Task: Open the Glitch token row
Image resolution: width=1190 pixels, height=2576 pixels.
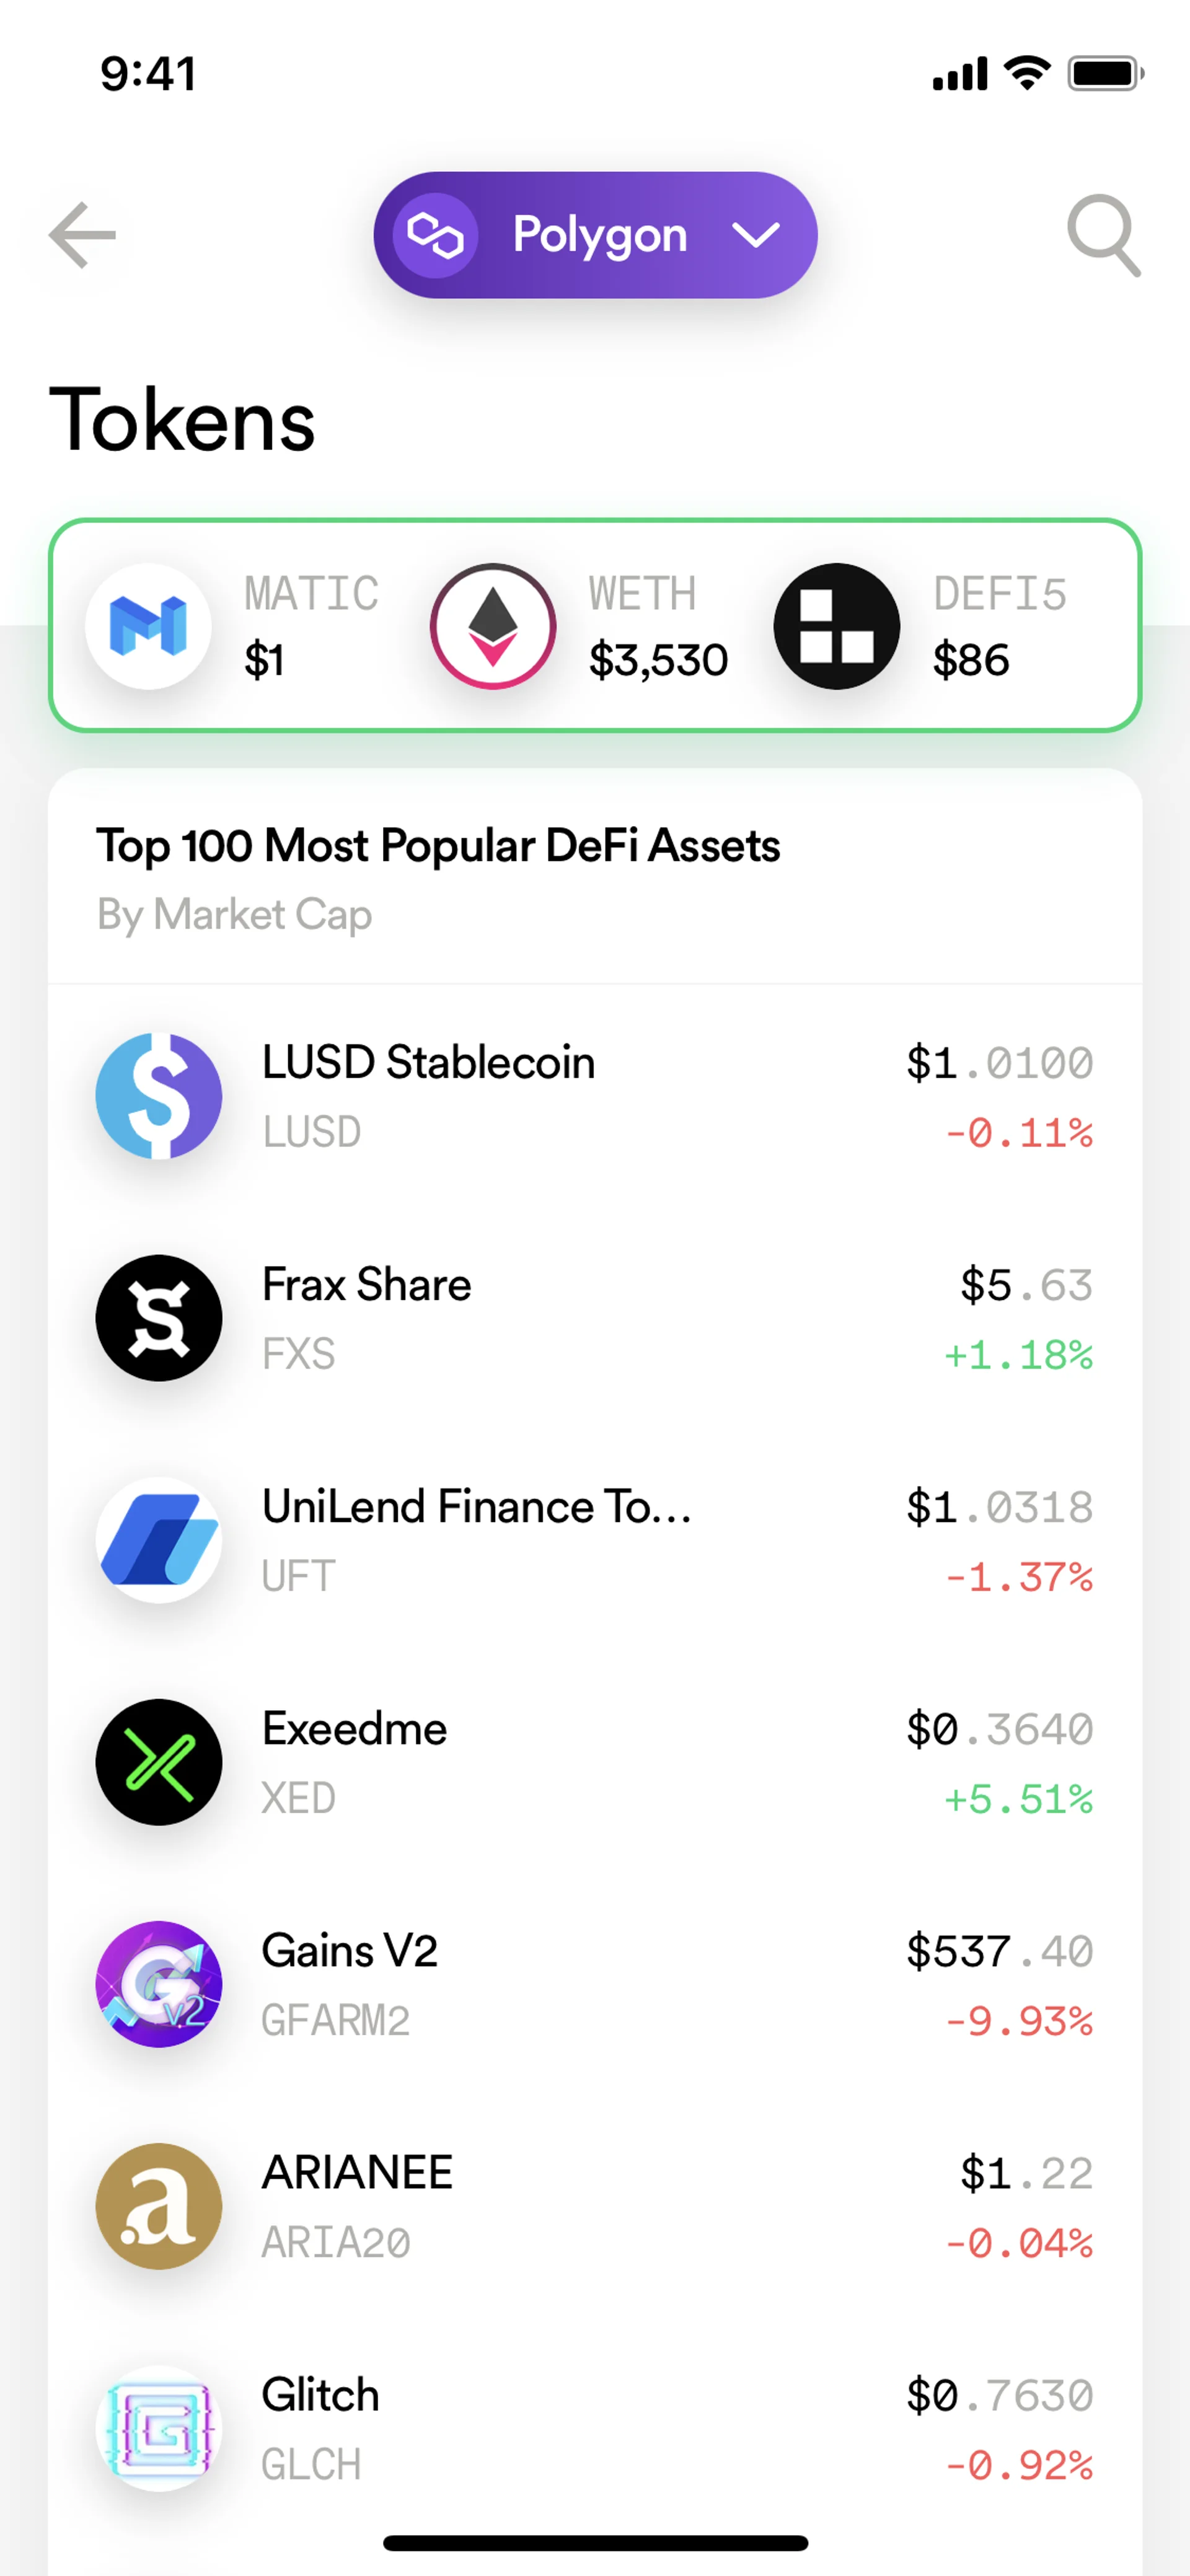Action: tap(594, 2428)
